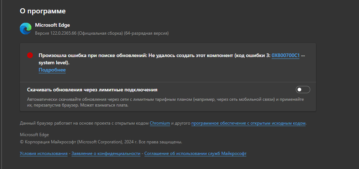Click the red error status indicator
This screenshot has width=359, height=169.
click(x=30, y=55)
